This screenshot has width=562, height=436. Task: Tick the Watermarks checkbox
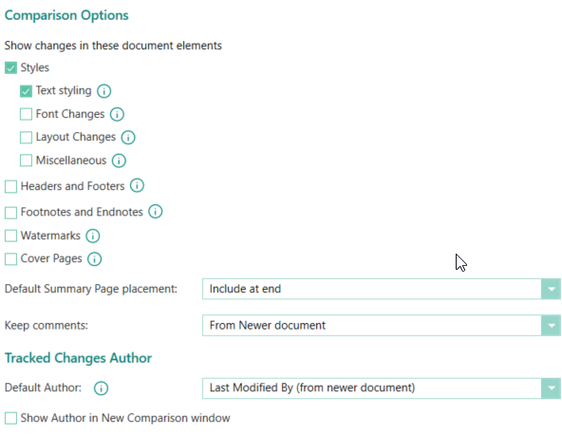[x=10, y=236]
